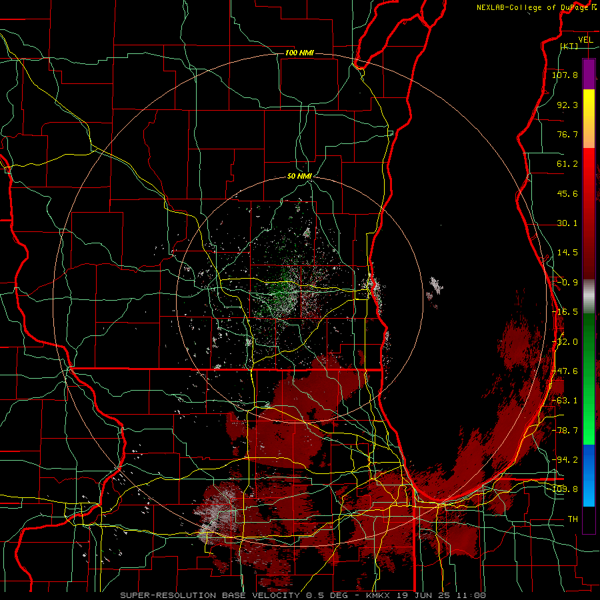Select the black TH segment of the color bar

click(589, 519)
